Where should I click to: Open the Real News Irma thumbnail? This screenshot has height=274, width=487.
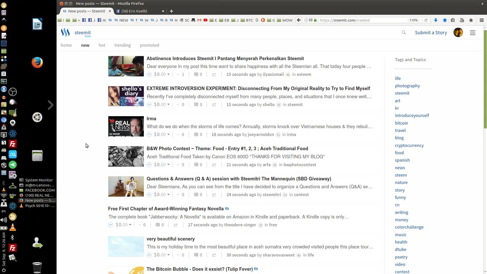[126, 126]
